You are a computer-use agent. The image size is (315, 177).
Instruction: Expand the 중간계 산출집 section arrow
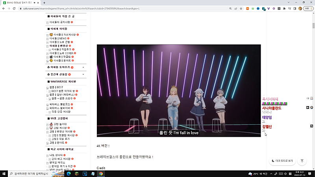pos(83,74)
